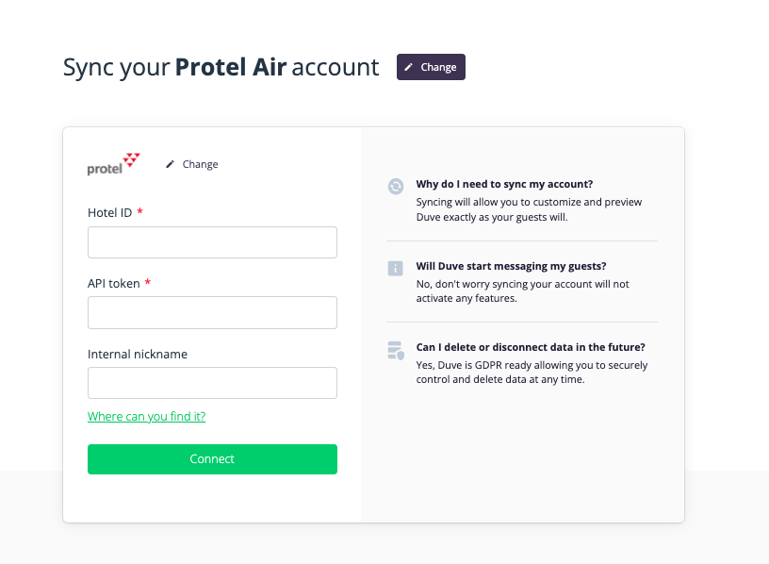The height and width of the screenshot is (564, 769).
Task: Click the info icon beside messaging question
Action: [x=395, y=269]
